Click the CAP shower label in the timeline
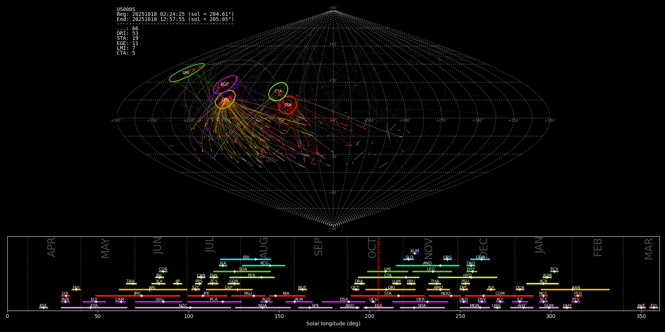 (229, 288)
